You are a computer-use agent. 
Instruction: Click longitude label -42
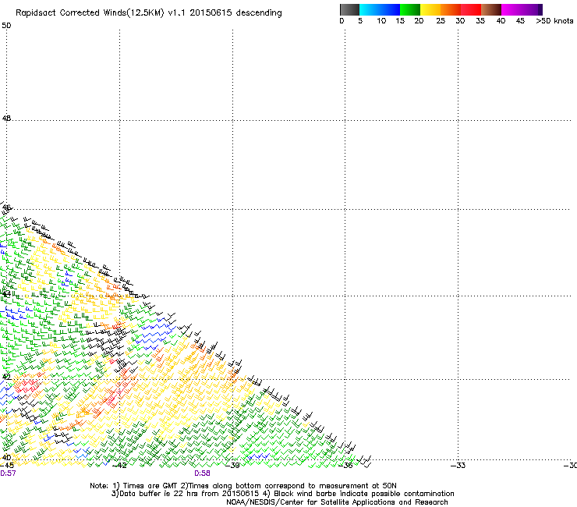pyautogui.click(x=119, y=466)
